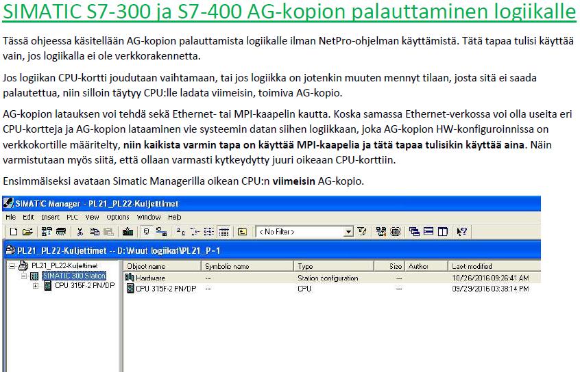Select the Small Icons view button
Image resolution: width=580 pixels, height=379 pixels.
[195, 232]
